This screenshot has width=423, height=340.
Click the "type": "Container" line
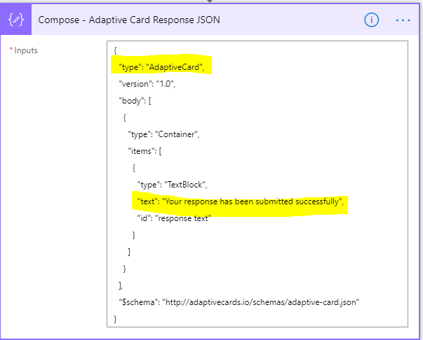(x=163, y=134)
